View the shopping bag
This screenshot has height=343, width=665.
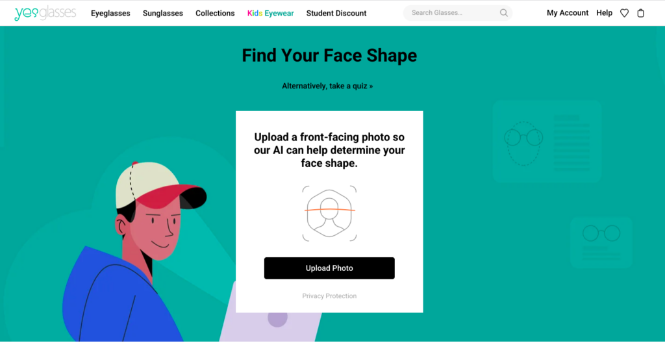click(641, 13)
